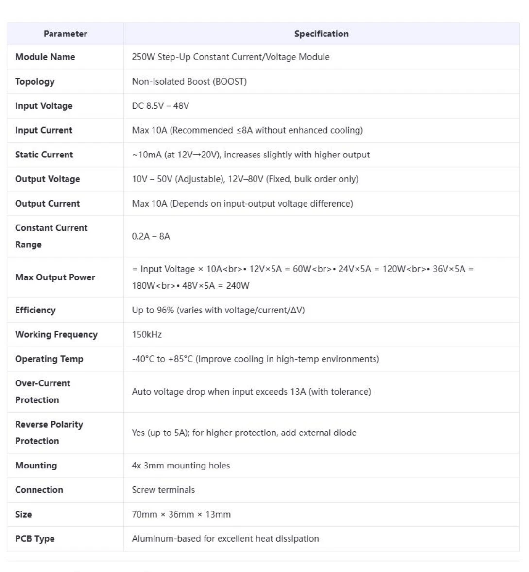Viewport: 529px width, 572px height.
Task: Click the -40°C to +85°C specification
Action: [255, 359]
